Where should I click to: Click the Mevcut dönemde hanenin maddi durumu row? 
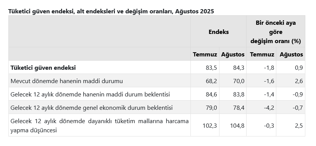click(x=157, y=81)
